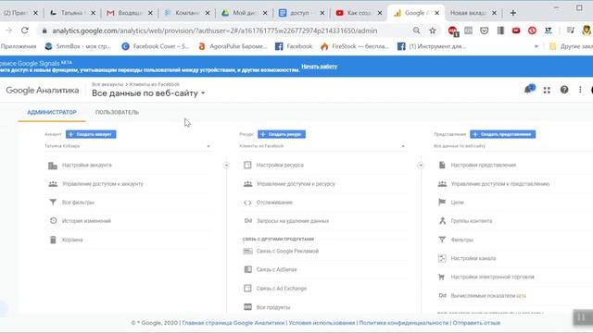Click the content grouping person icon
This screenshot has height=333, width=593.
[x=442, y=221]
